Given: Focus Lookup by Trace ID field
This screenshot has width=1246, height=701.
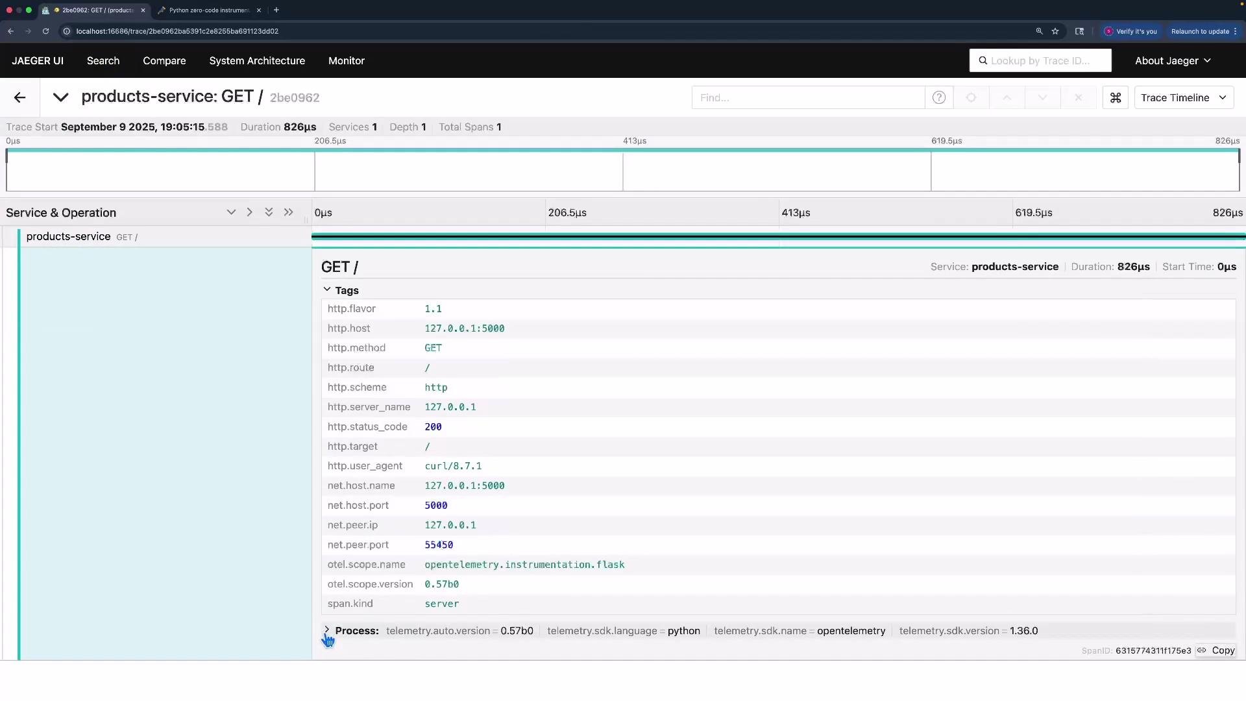Looking at the screenshot, I should (1040, 60).
